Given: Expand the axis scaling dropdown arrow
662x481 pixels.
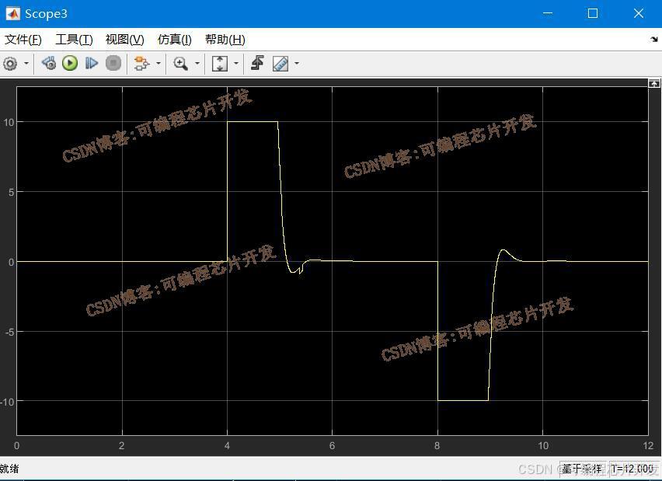Looking at the screenshot, I should pos(236,64).
